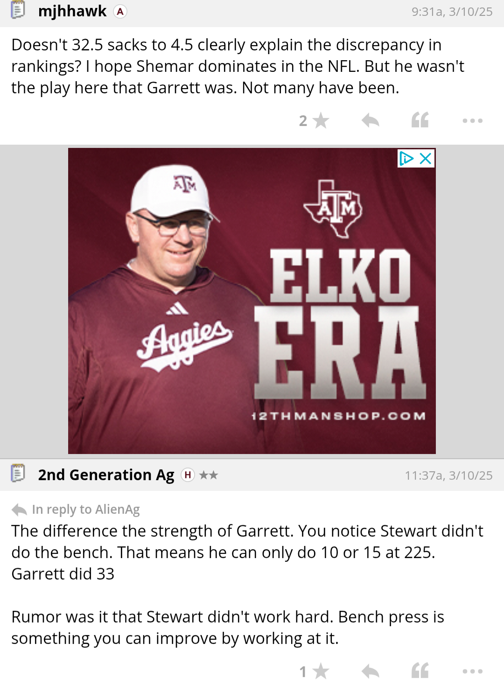
Task: Reply to 2nd Generation Ag's post
Action: point(370,672)
